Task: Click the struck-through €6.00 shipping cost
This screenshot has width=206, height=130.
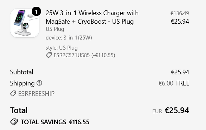Action: coord(166,83)
